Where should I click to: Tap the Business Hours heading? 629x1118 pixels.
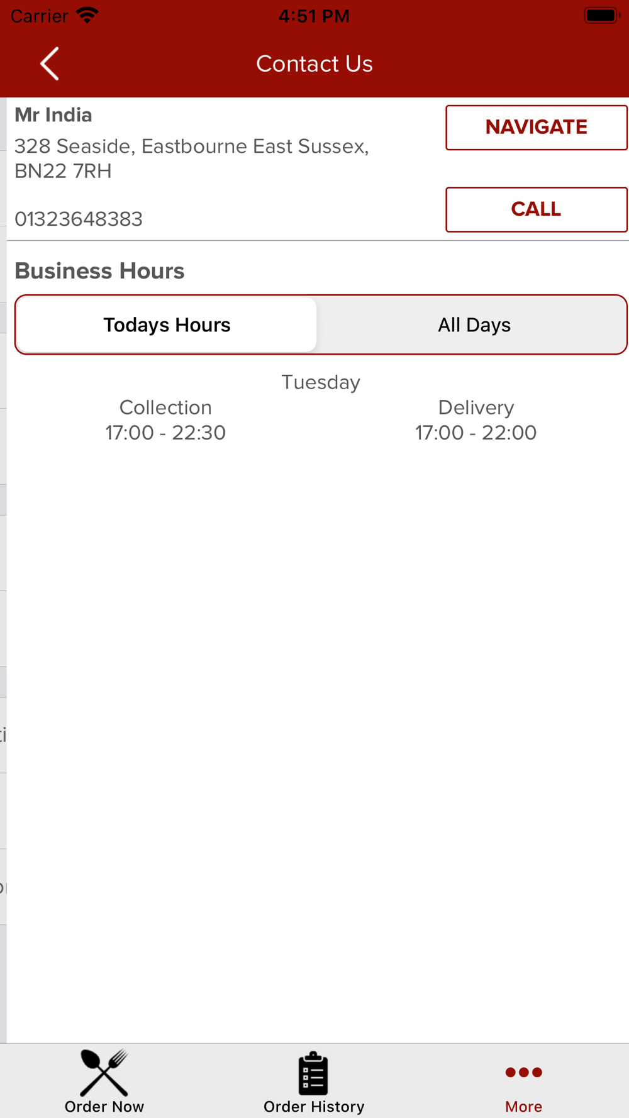point(99,271)
